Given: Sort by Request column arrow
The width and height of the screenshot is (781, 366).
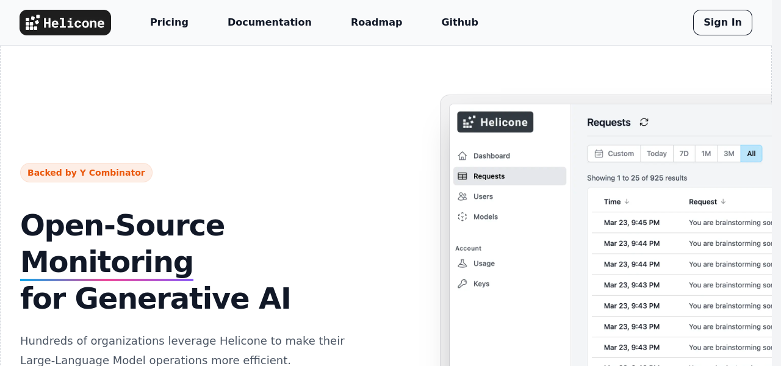Looking at the screenshot, I should (x=723, y=202).
